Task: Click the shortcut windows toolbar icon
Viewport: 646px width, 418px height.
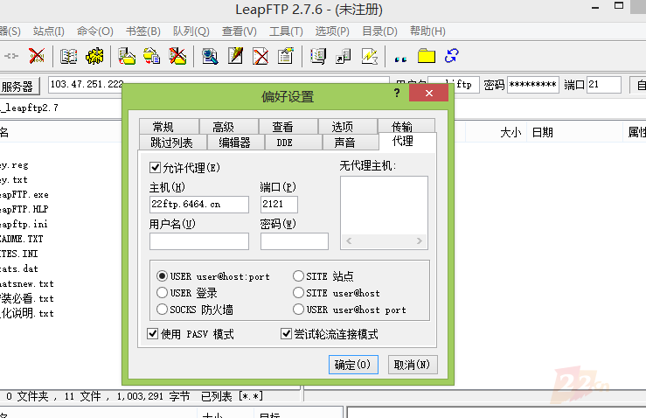Action: pos(344,56)
